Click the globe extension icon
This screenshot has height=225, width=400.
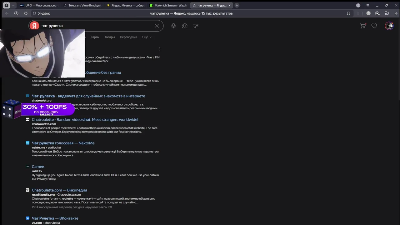coord(368,13)
